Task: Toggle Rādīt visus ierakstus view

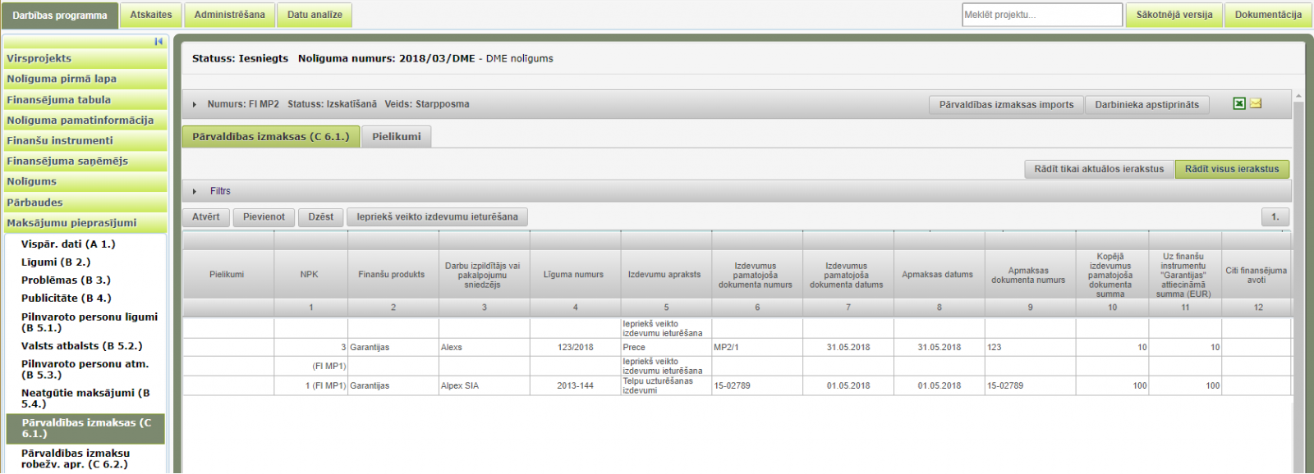Action: [x=1231, y=169]
